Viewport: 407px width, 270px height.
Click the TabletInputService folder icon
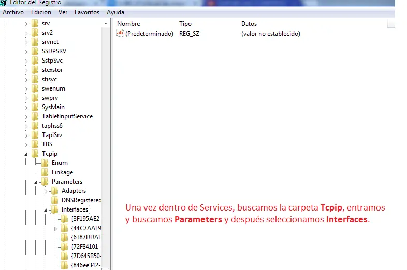35,116
